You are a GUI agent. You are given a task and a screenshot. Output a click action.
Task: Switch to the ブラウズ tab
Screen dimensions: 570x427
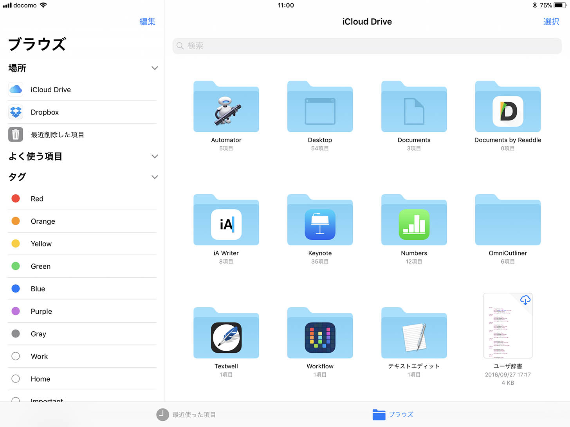tap(393, 414)
